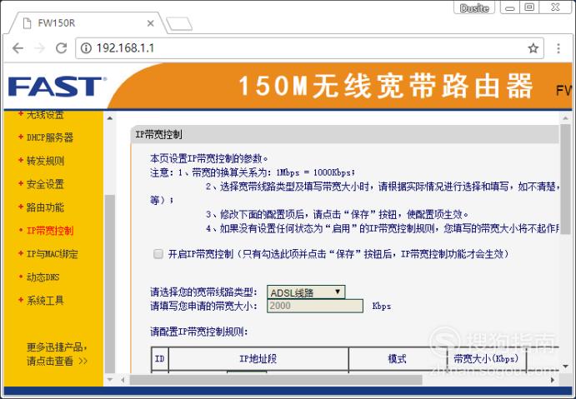Viewport: 576px width, 399px height.
Task: Reload the router page
Action: (x=62, y=48)
